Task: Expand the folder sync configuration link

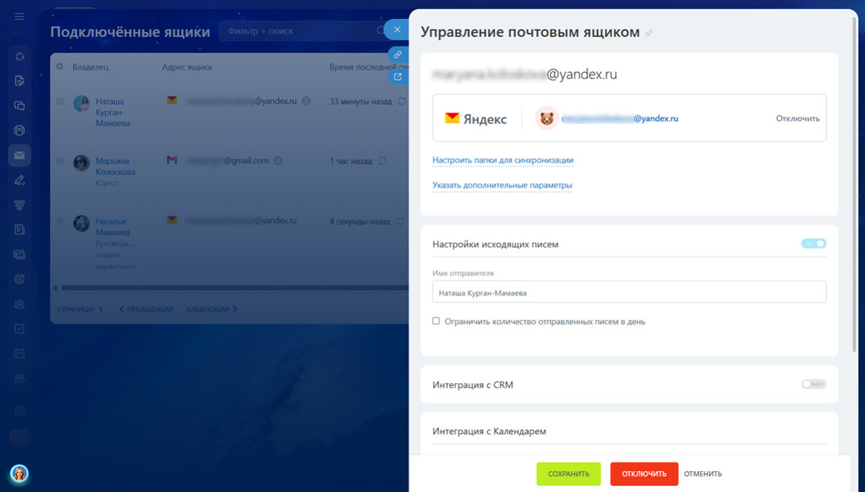Action: coord(503,161)
